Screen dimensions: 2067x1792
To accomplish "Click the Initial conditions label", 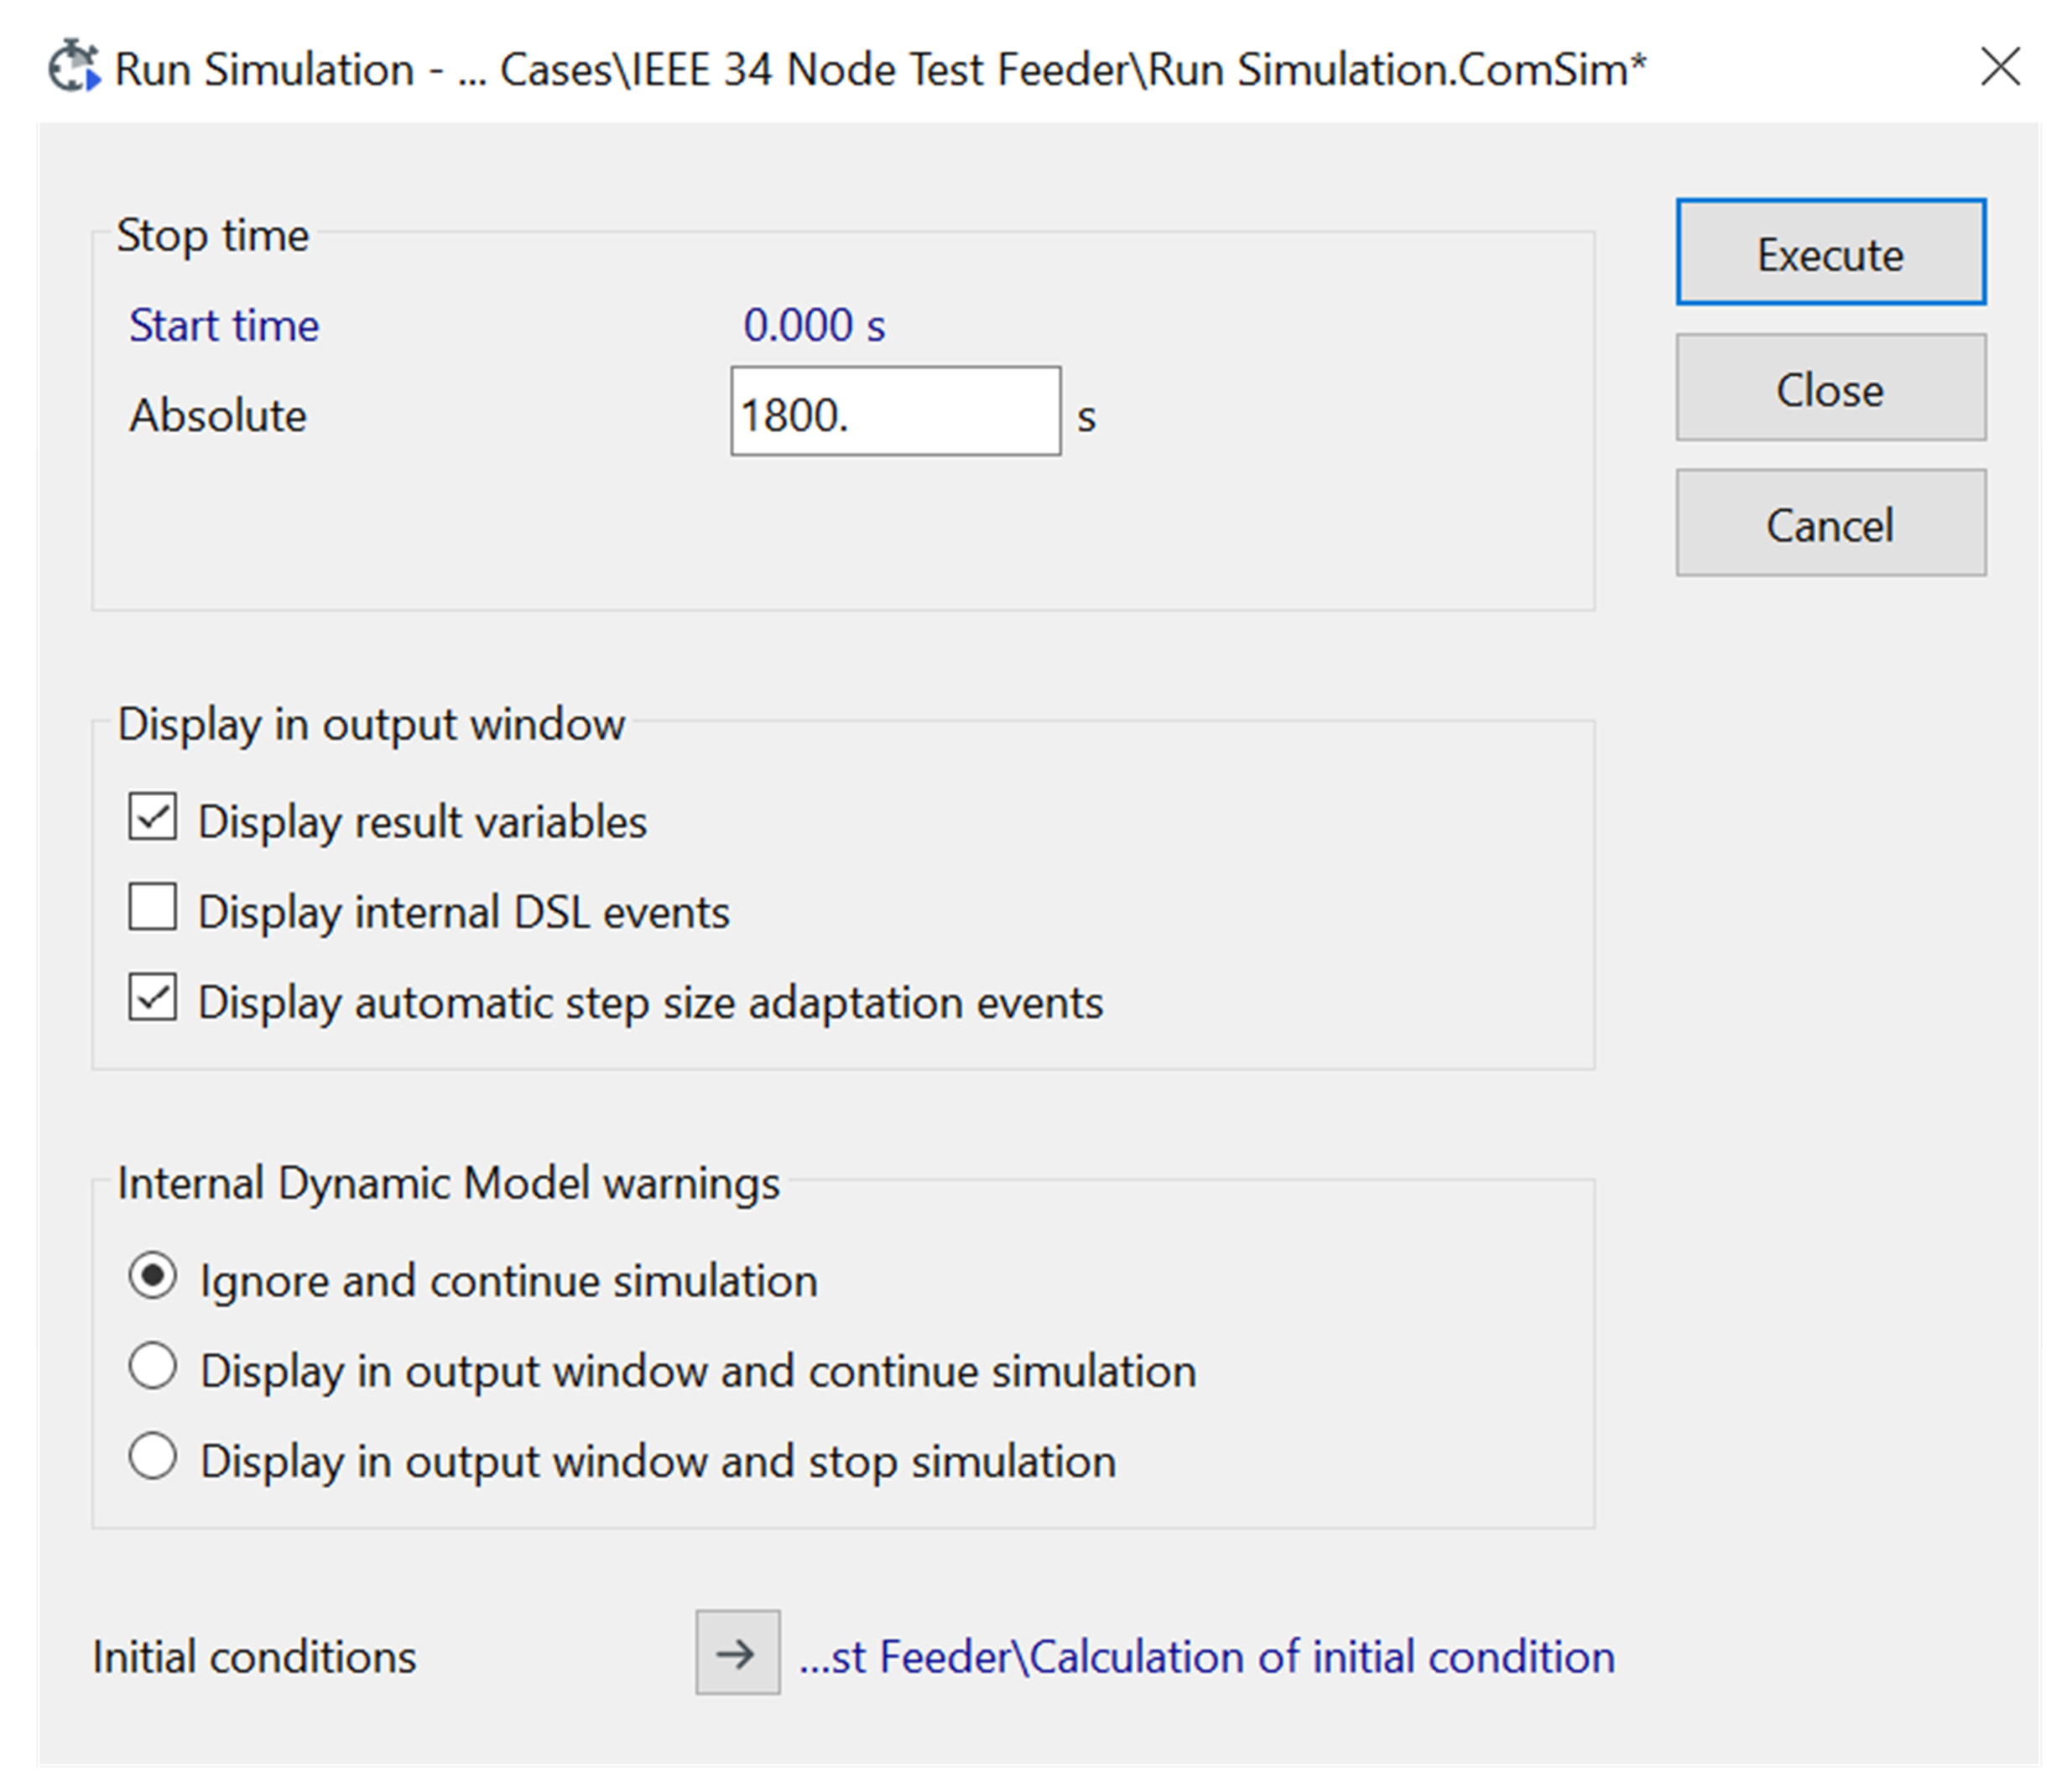I will click(x=254, y=1657).
